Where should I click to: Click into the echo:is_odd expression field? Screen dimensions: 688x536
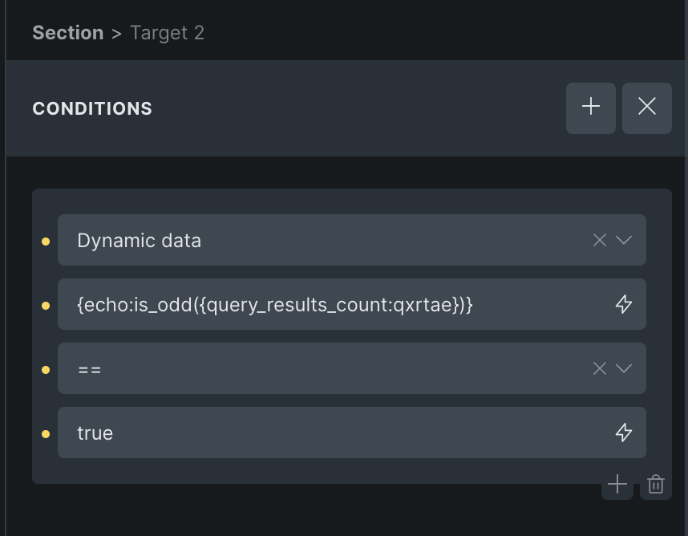click(321, 304)
